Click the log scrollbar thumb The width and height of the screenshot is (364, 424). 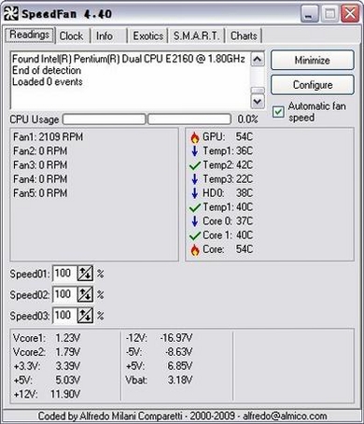[258, 91]
